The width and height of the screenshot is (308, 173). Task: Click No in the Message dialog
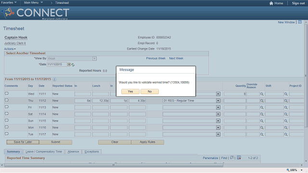tap(150, 92)
